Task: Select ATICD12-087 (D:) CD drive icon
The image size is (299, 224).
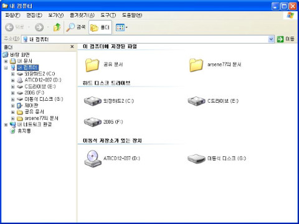Action: point(93,158)
